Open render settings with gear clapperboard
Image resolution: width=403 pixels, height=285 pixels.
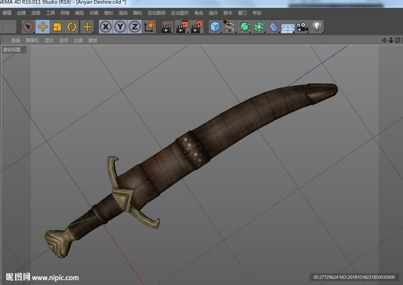[197, 27]
